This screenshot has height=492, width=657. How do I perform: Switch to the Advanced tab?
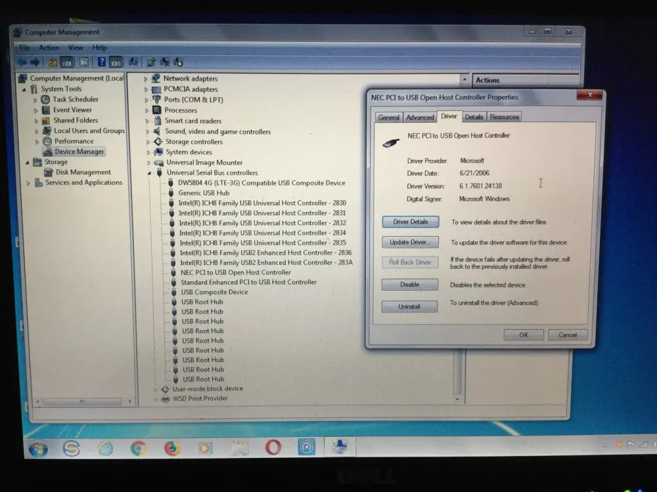coord(420,117)
